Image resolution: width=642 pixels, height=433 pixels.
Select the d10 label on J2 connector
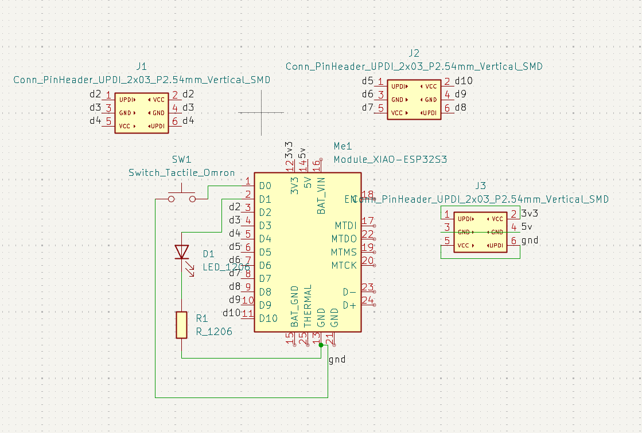tap(463, 81)
